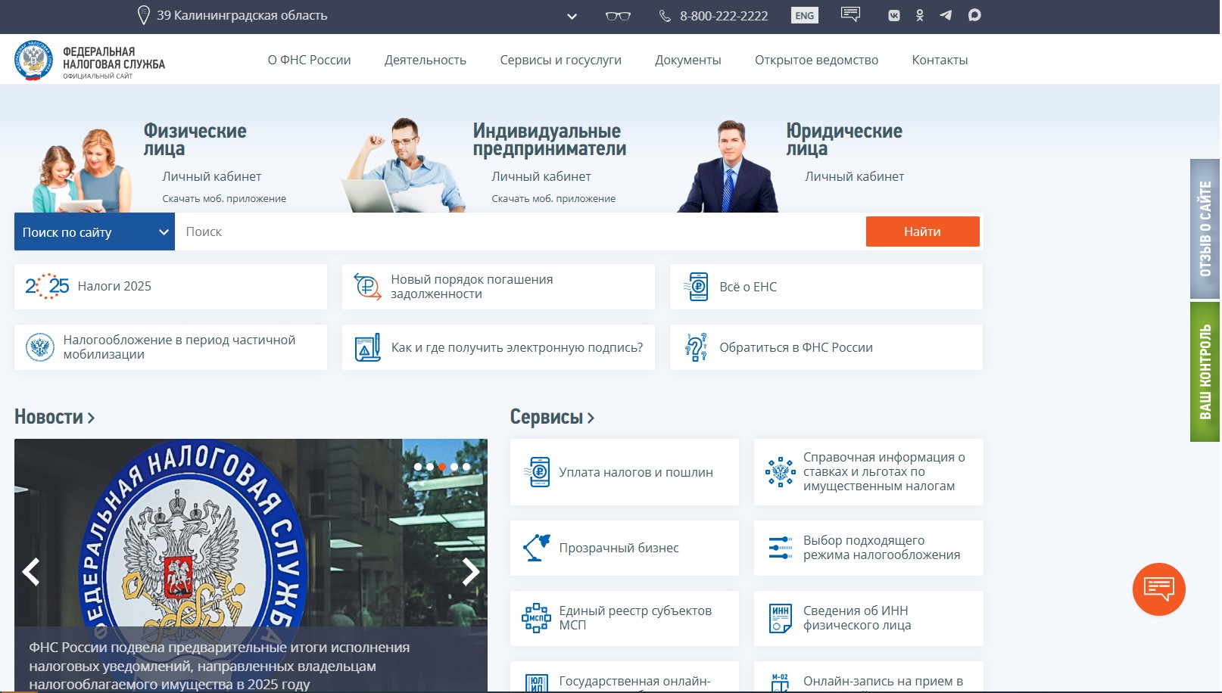Select the first news carousel dot
The height and width of the screenshot is (693, 1222).
[418, 467]
